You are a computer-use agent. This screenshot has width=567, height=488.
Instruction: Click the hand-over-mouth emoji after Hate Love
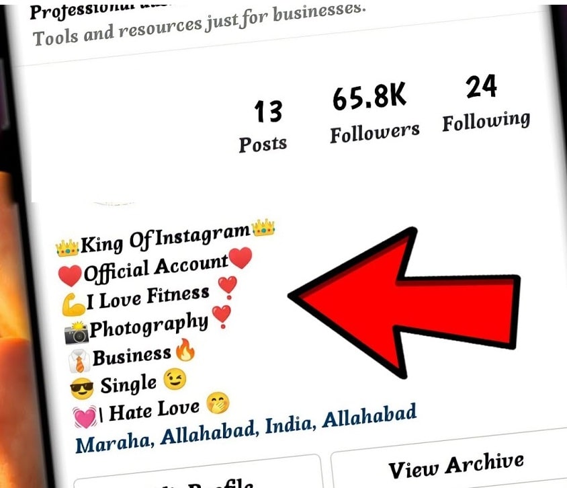218,403
